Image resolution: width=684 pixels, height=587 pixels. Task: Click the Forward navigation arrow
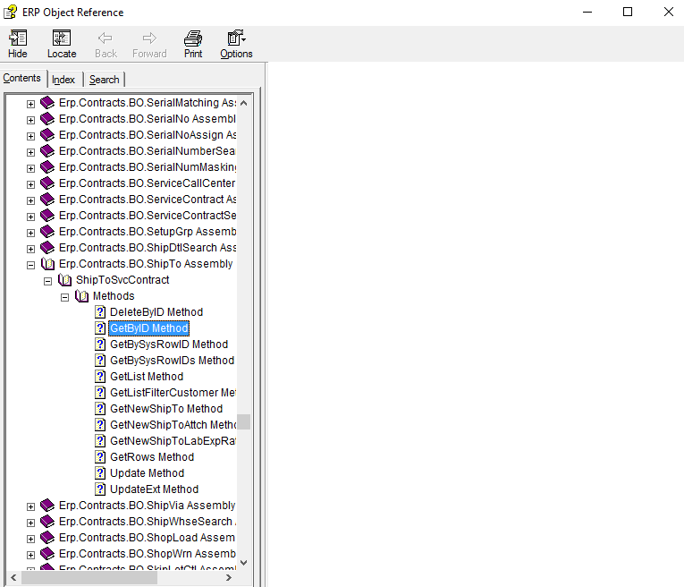click(x=149, y=44)
